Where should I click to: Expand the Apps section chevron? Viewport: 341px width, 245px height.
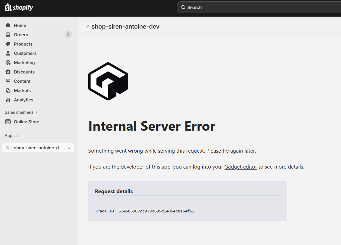coord(17,136)
